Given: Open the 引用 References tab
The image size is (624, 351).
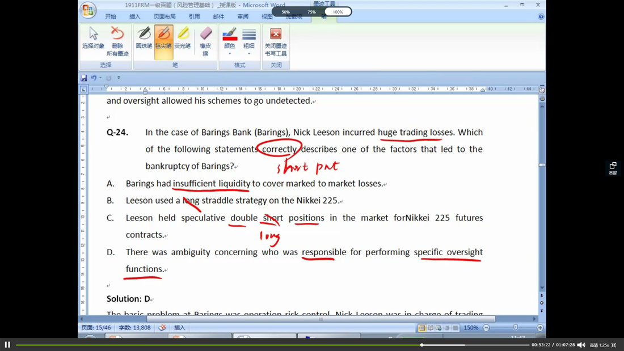Looking at the screenshot, I should (x=194, y=16).
